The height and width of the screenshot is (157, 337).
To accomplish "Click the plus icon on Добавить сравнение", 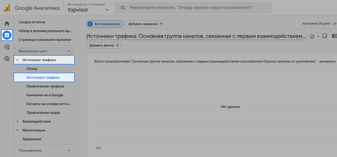I will 161,24.
